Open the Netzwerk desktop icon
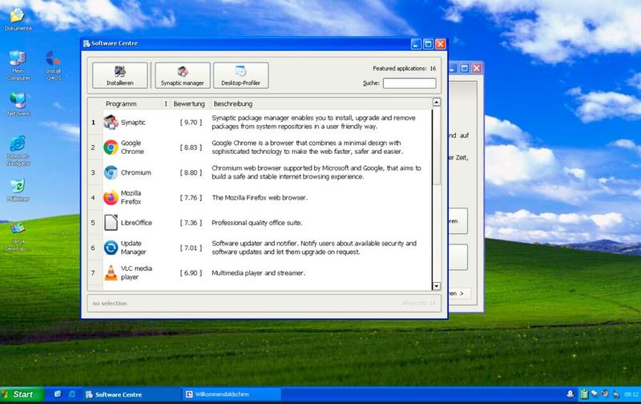641x404 pixels. [18, 105]
